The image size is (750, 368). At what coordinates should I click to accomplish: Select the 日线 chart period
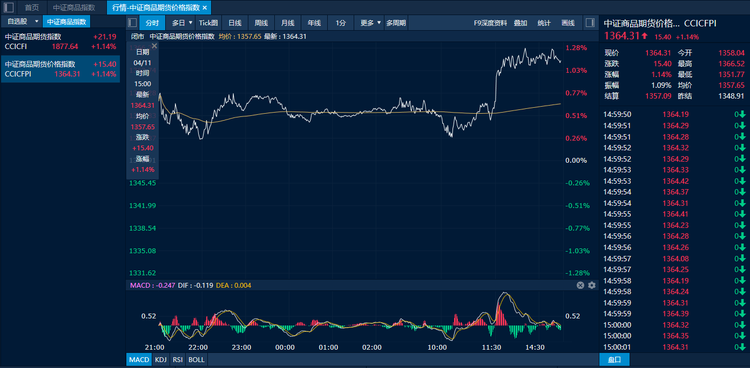(235, 23)
